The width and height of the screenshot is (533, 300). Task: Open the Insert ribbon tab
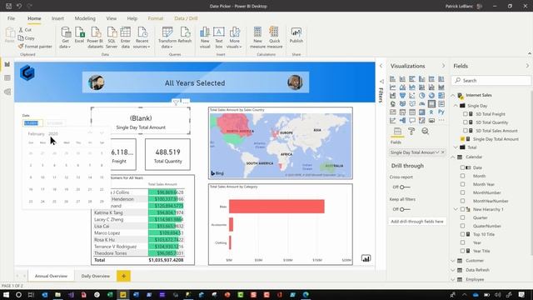tap(57, 18)
